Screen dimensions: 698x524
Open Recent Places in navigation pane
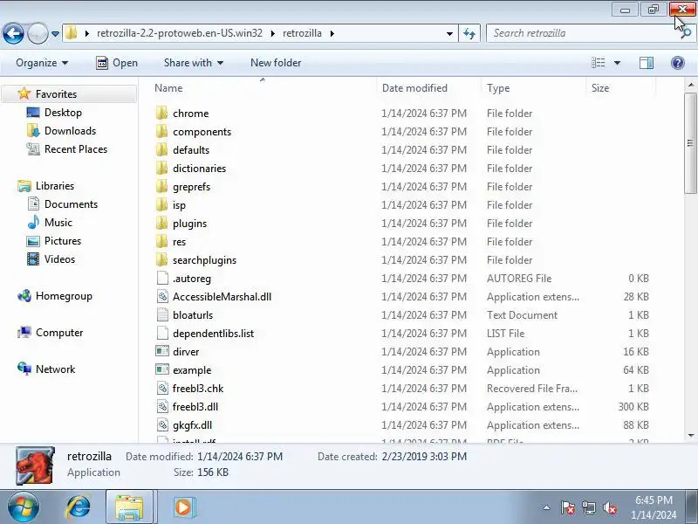pos(76,148)
